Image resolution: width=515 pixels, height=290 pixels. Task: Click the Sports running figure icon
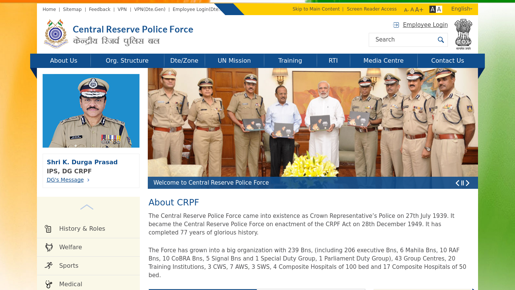[x=49, y=265]
